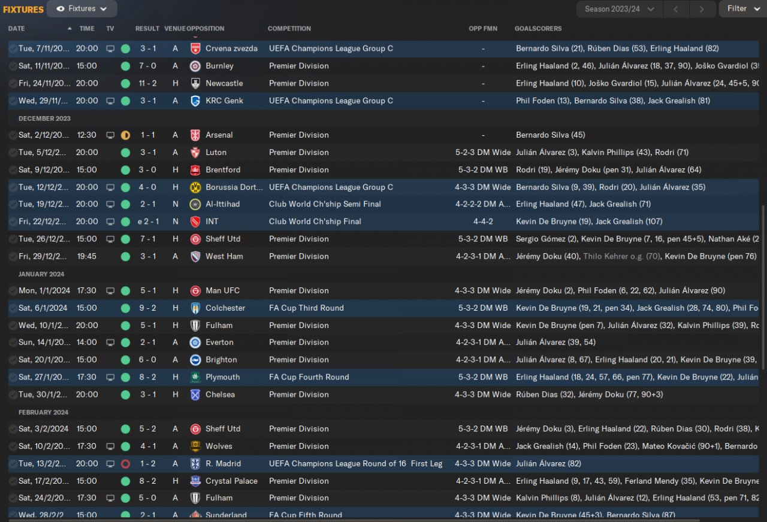Click the 4-4-2 opposition formation cell
This screenshot has height=522, width=767.
click(483, 221)
